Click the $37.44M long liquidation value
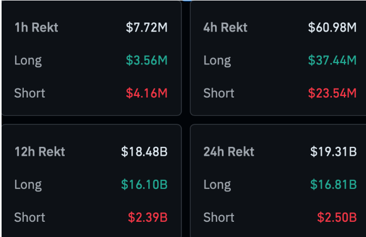Viewport: 366px width, 237px height. [x=332, y=60]
